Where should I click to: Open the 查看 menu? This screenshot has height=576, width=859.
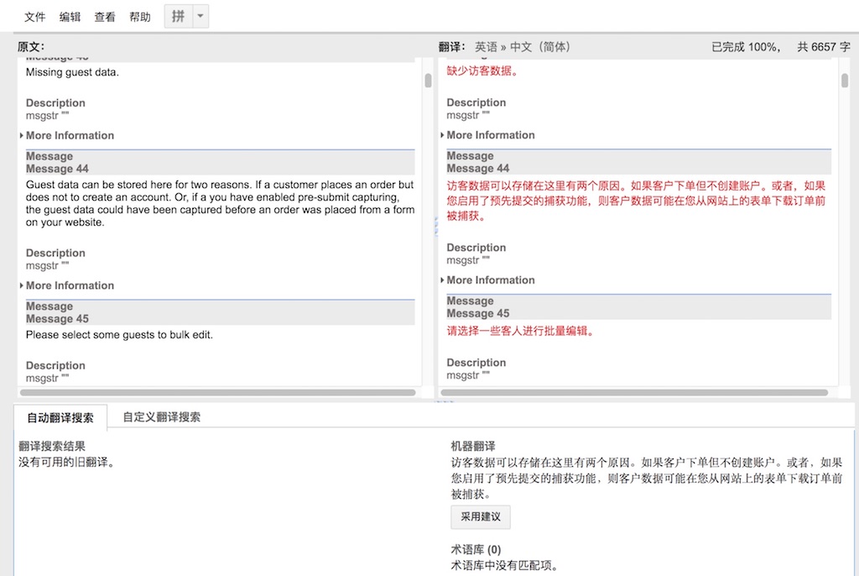(x=105, y=17)
